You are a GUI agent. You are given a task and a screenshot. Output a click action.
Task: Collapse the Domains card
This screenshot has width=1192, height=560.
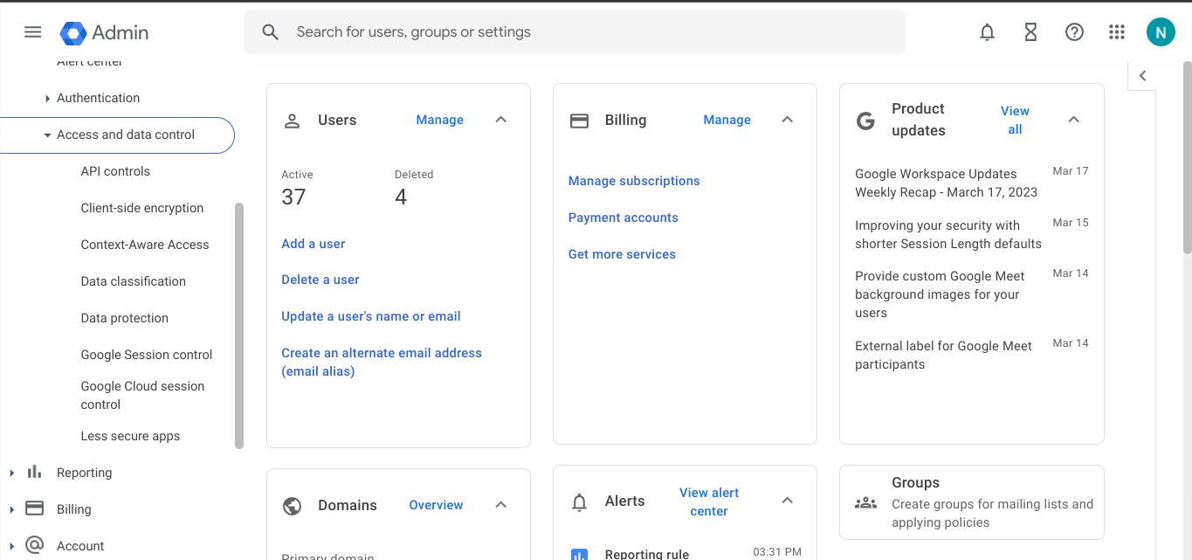click(x=501, y=505)
